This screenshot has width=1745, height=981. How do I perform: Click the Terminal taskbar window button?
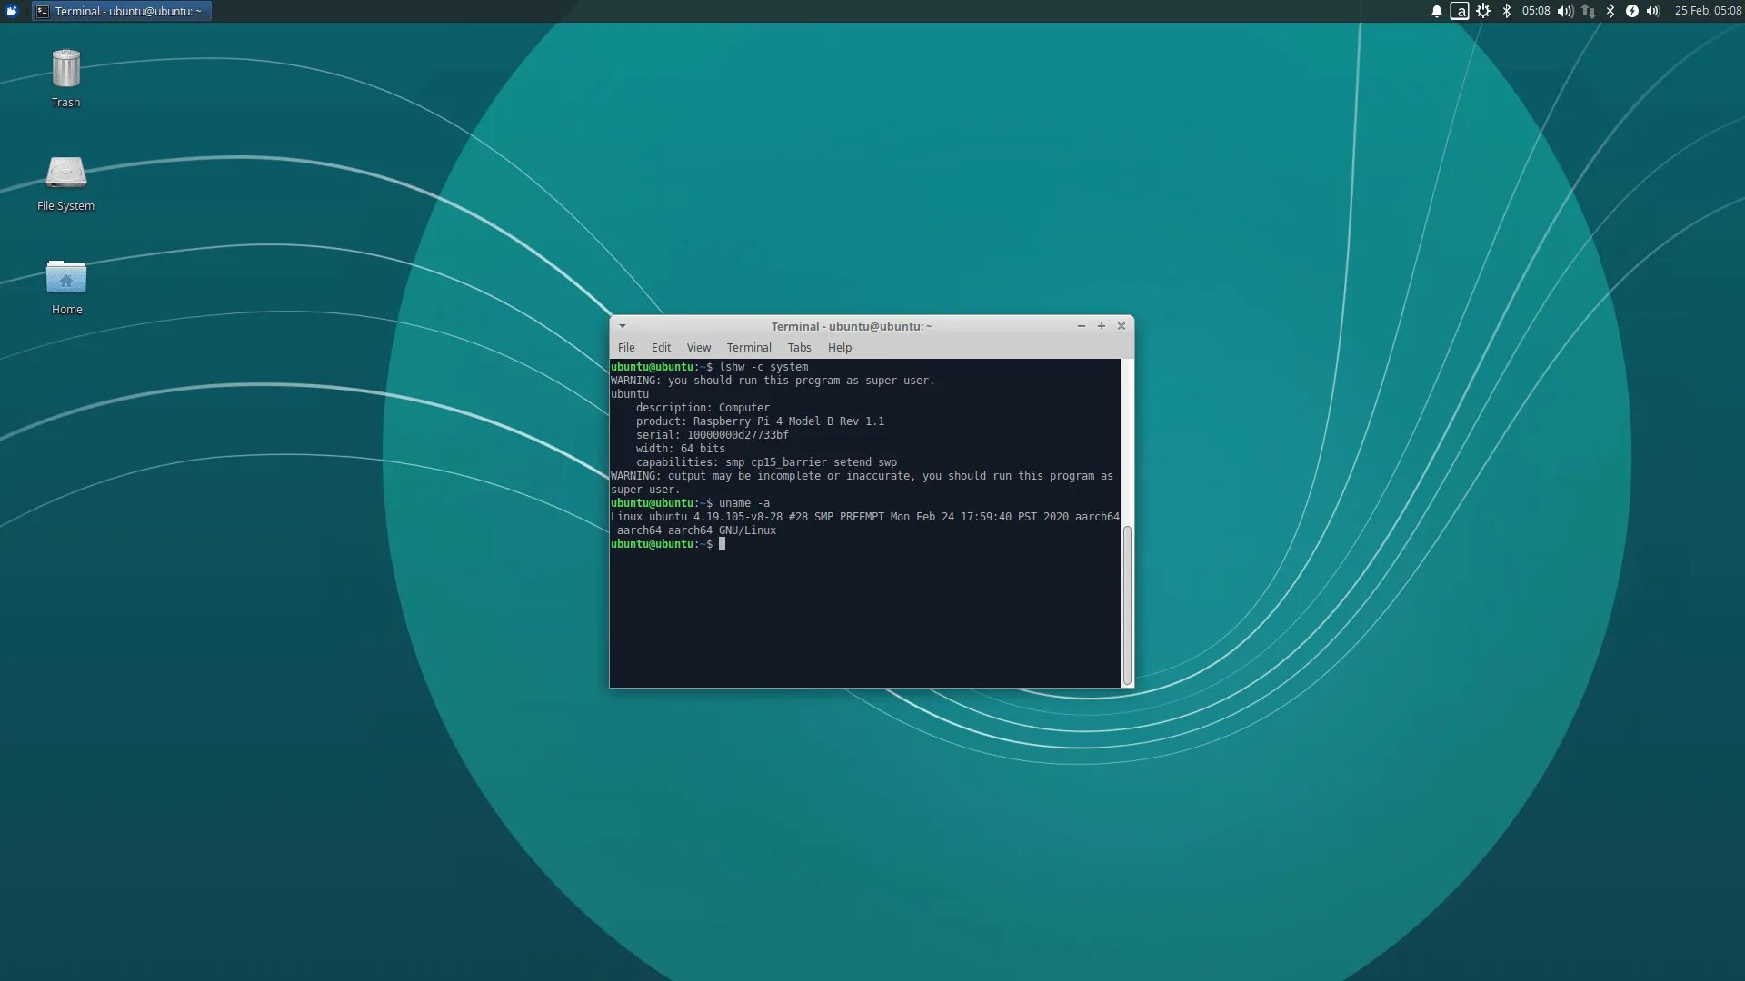click(x=121, y=11)
